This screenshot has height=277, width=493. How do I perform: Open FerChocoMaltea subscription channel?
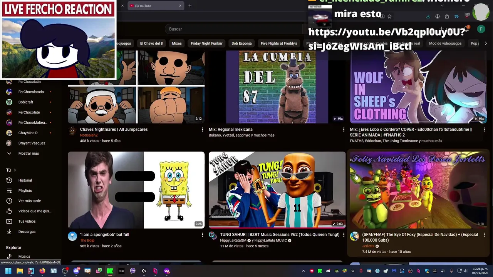(x=33, y=123)
